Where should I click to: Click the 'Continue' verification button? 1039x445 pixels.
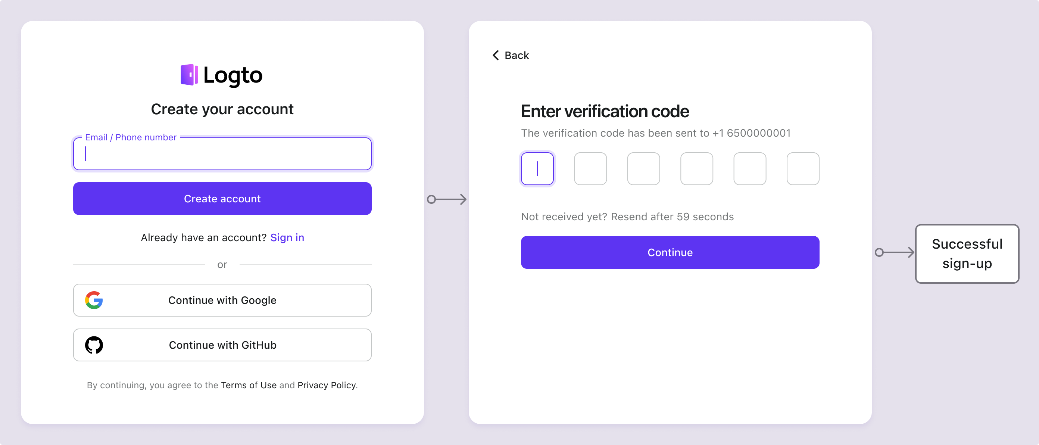670,252
